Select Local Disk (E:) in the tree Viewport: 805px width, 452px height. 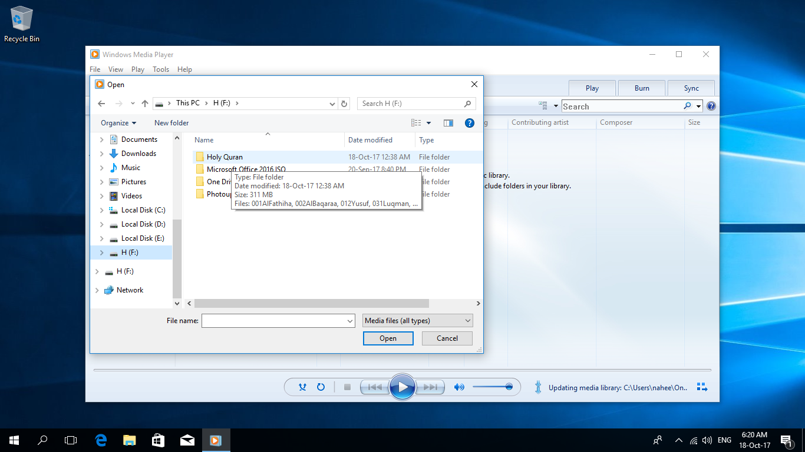(x=143, y=238)
